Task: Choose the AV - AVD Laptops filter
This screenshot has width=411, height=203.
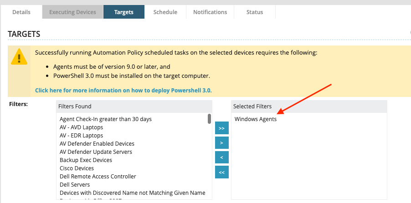Action: pos(82,127)
